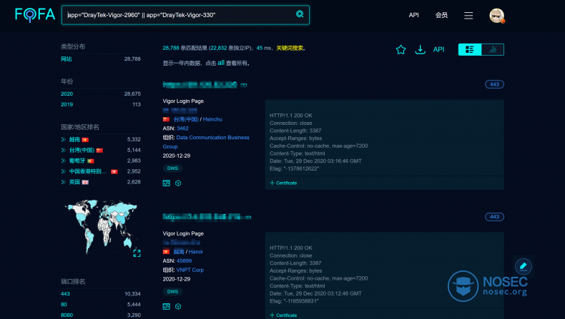The image size is (565, 319).
Task: Open VNPT Corp organization link
Action: 190,270
